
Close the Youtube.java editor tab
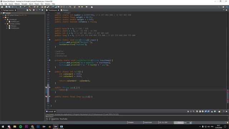(58, 10)
